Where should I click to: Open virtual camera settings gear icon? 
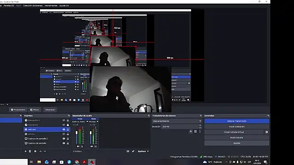266,132
